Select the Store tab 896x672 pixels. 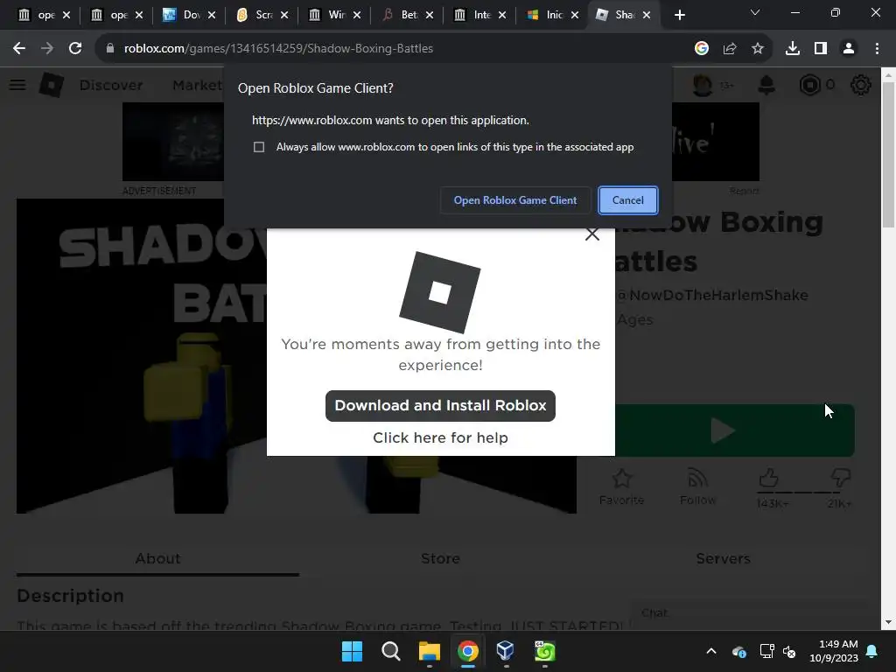point(440,558)
